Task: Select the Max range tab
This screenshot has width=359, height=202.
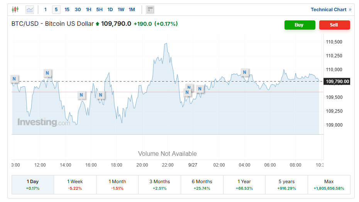Action: click(329, 185)
